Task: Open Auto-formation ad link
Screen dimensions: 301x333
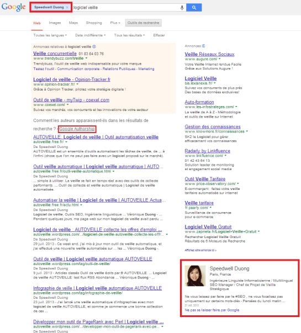Action: click(x=199, y=102)
